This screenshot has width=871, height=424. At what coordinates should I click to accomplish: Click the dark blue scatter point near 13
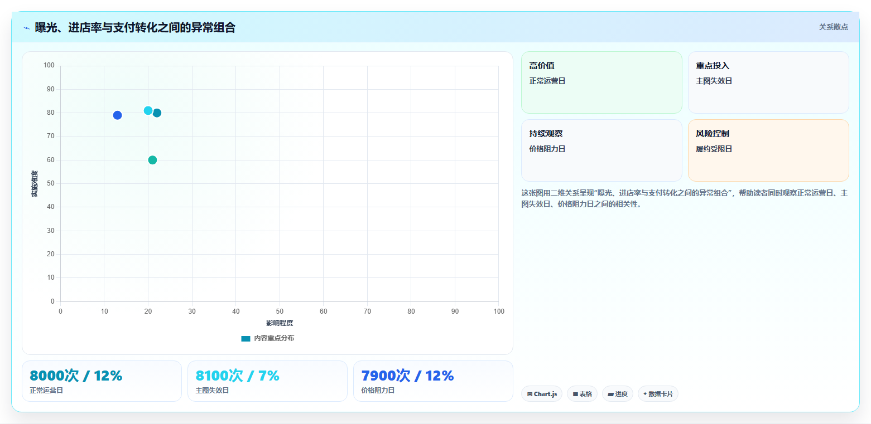pos(117,115)
